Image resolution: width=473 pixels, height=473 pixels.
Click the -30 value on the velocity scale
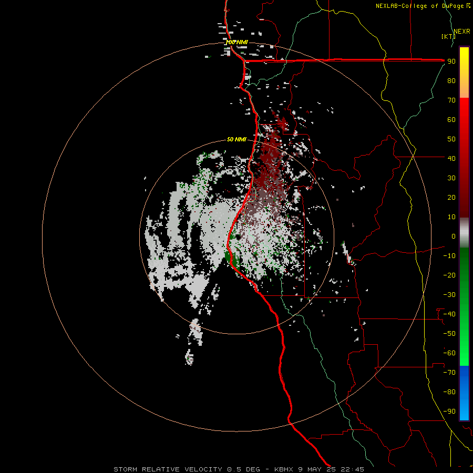click(x=449, y=295)
